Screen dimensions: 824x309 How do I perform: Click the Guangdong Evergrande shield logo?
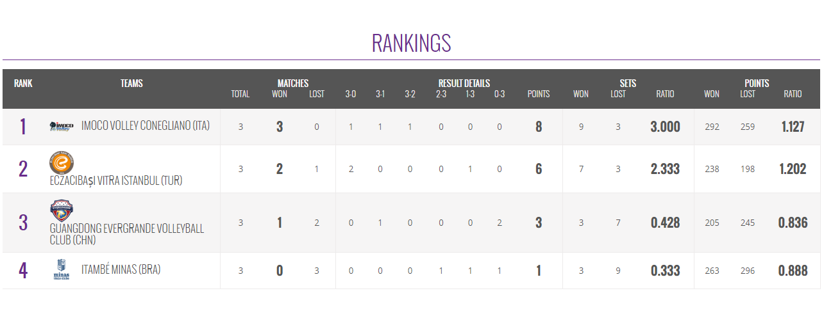(x=62, y=210)
